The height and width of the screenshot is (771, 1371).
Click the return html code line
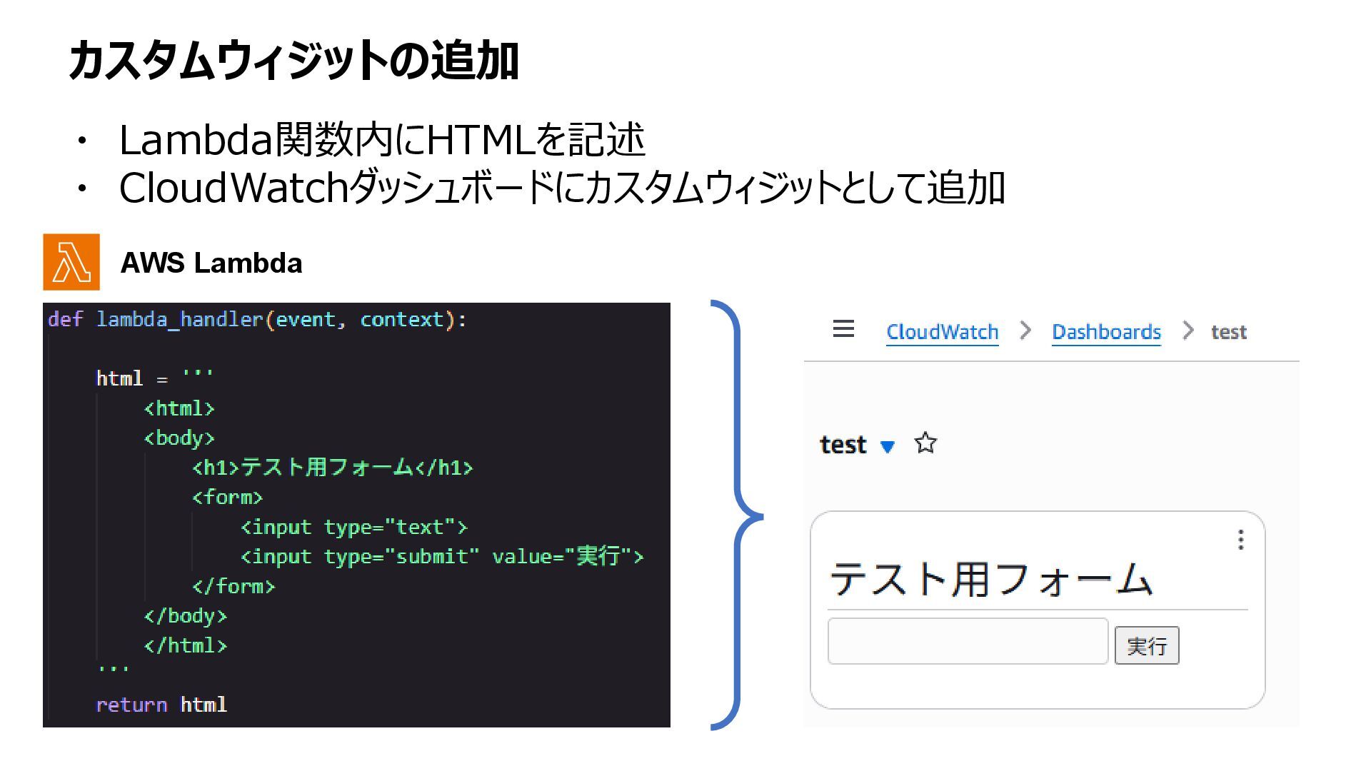click(161, 705)
